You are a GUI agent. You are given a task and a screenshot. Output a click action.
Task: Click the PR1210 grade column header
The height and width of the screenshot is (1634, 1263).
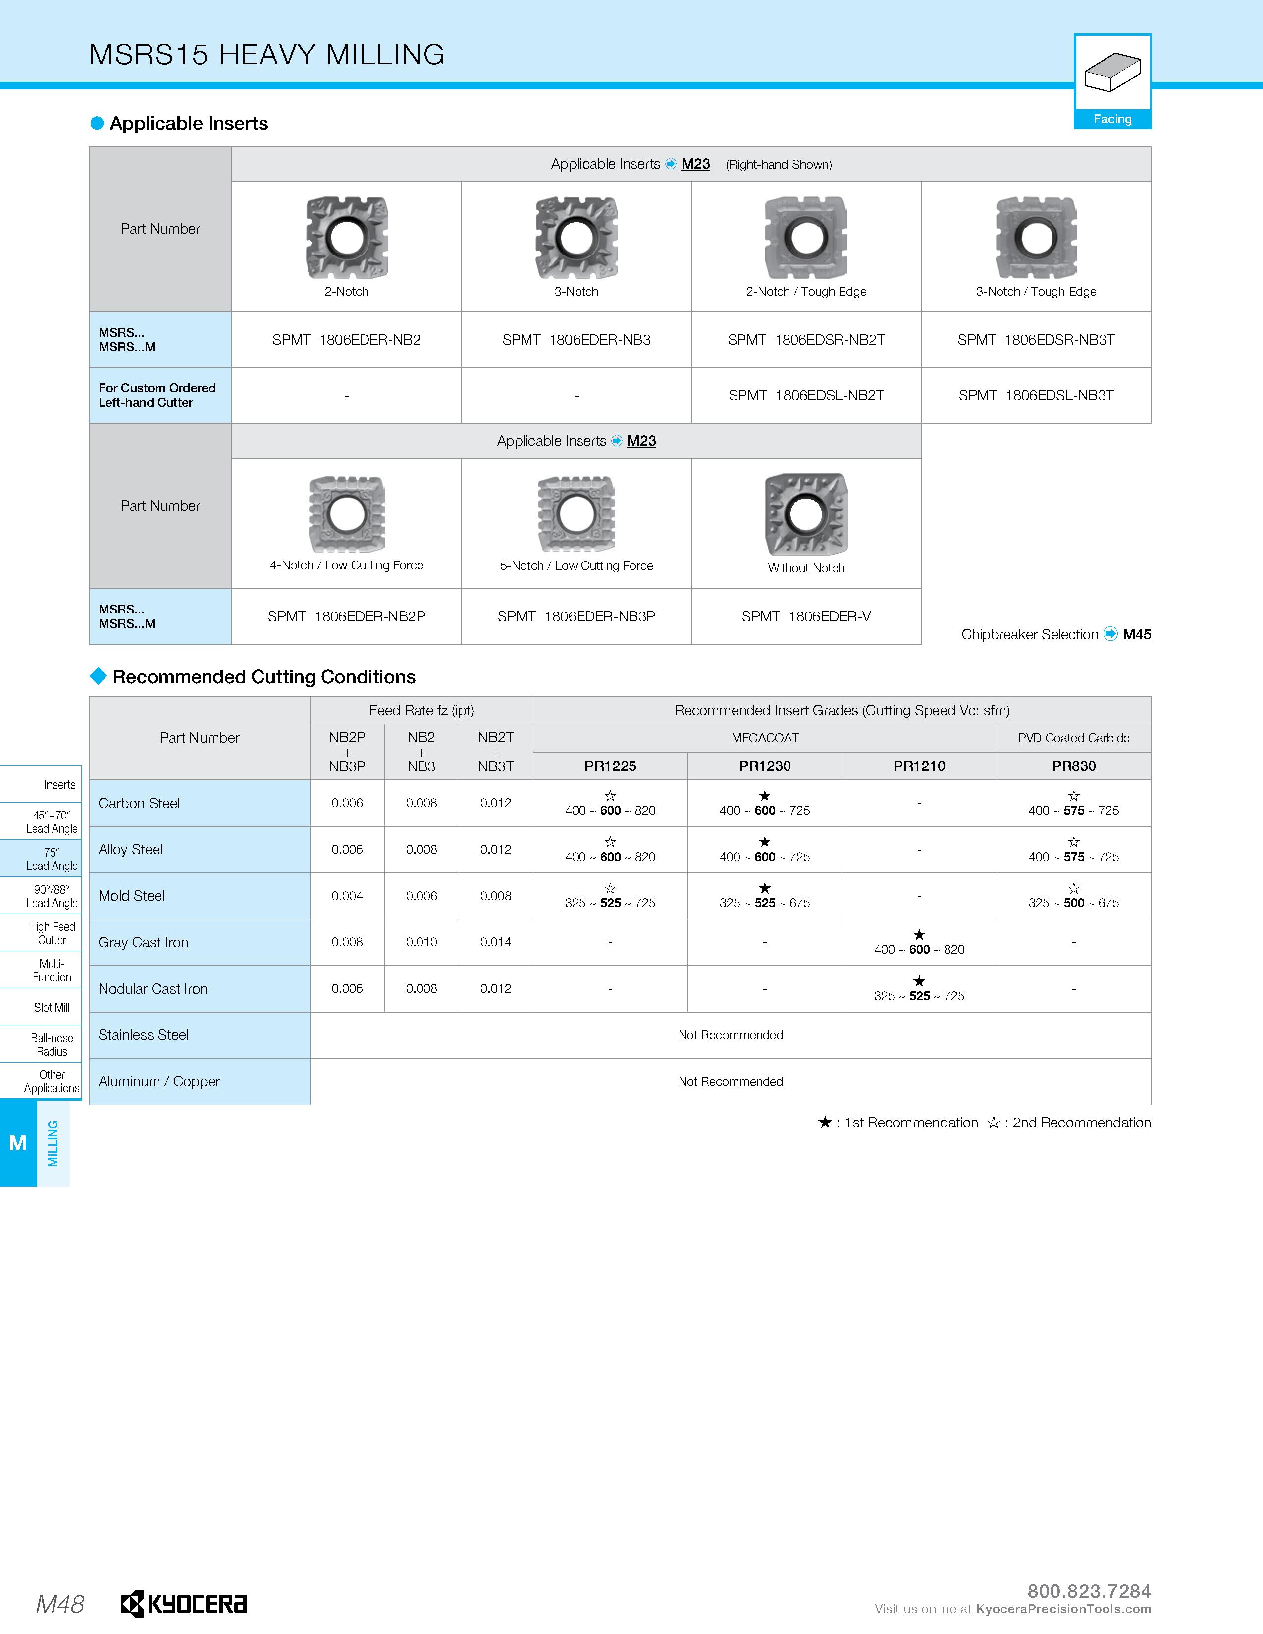pyautogui.click(x=919, y=766)
